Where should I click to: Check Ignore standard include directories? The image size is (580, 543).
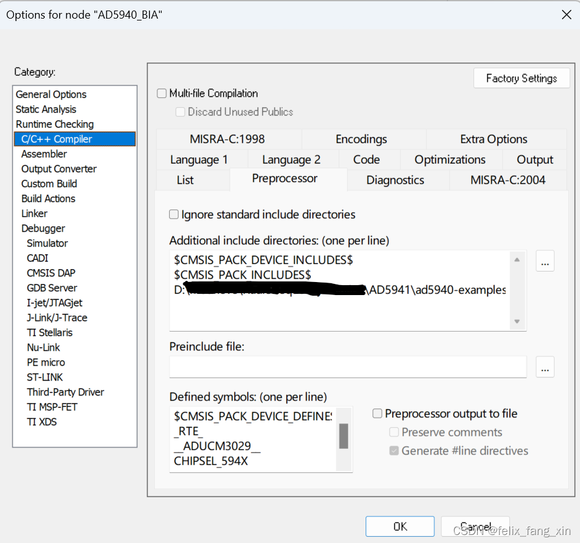(x=174, y=215)
